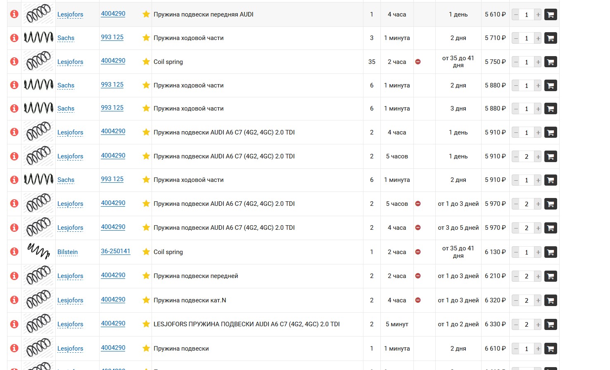
Task: Open info icon for the 6 610 ₽ offer
Action: (14, 348)
